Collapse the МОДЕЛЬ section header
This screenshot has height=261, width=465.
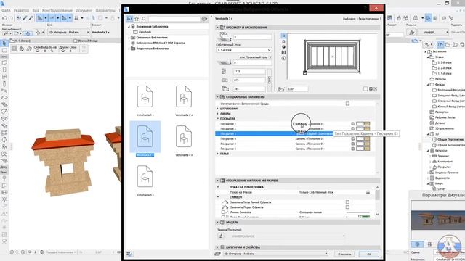point(217,223)
